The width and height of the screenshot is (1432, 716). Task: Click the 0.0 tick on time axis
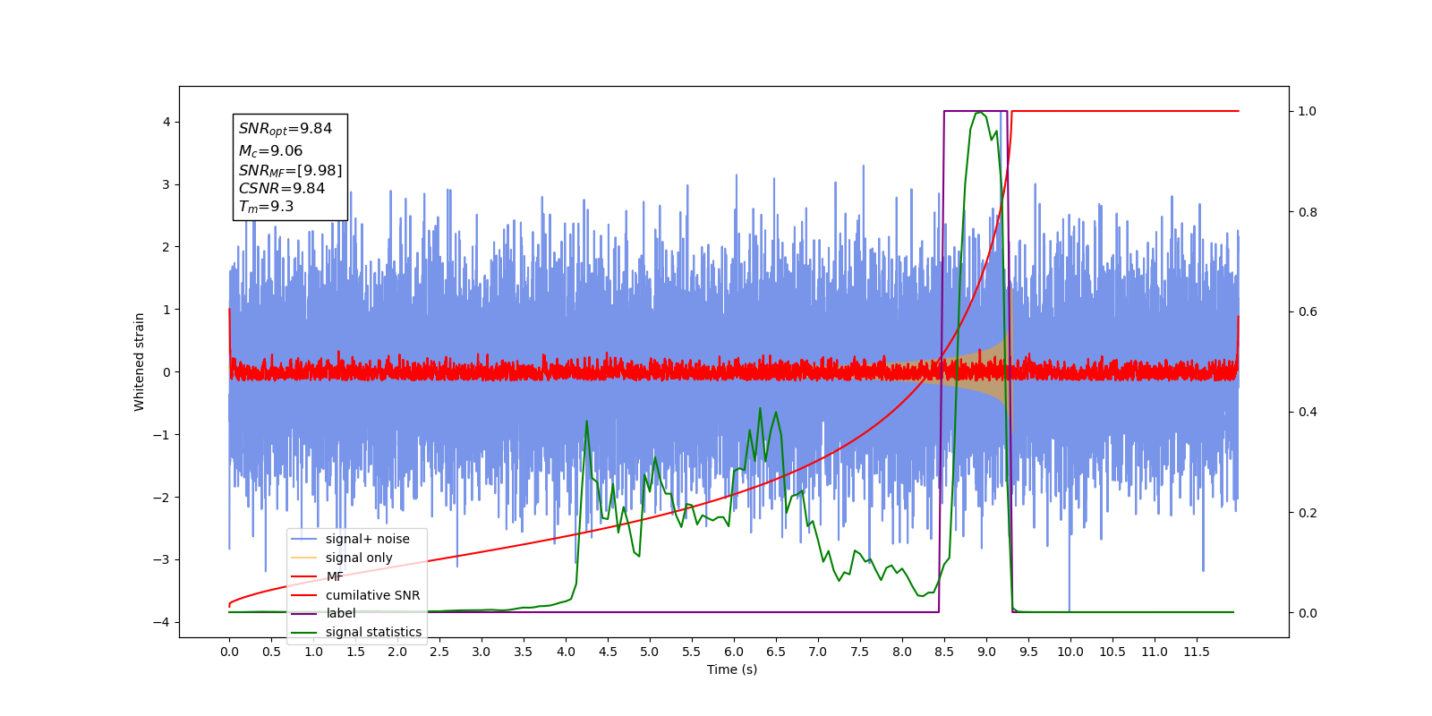click(x=229, y=652)
